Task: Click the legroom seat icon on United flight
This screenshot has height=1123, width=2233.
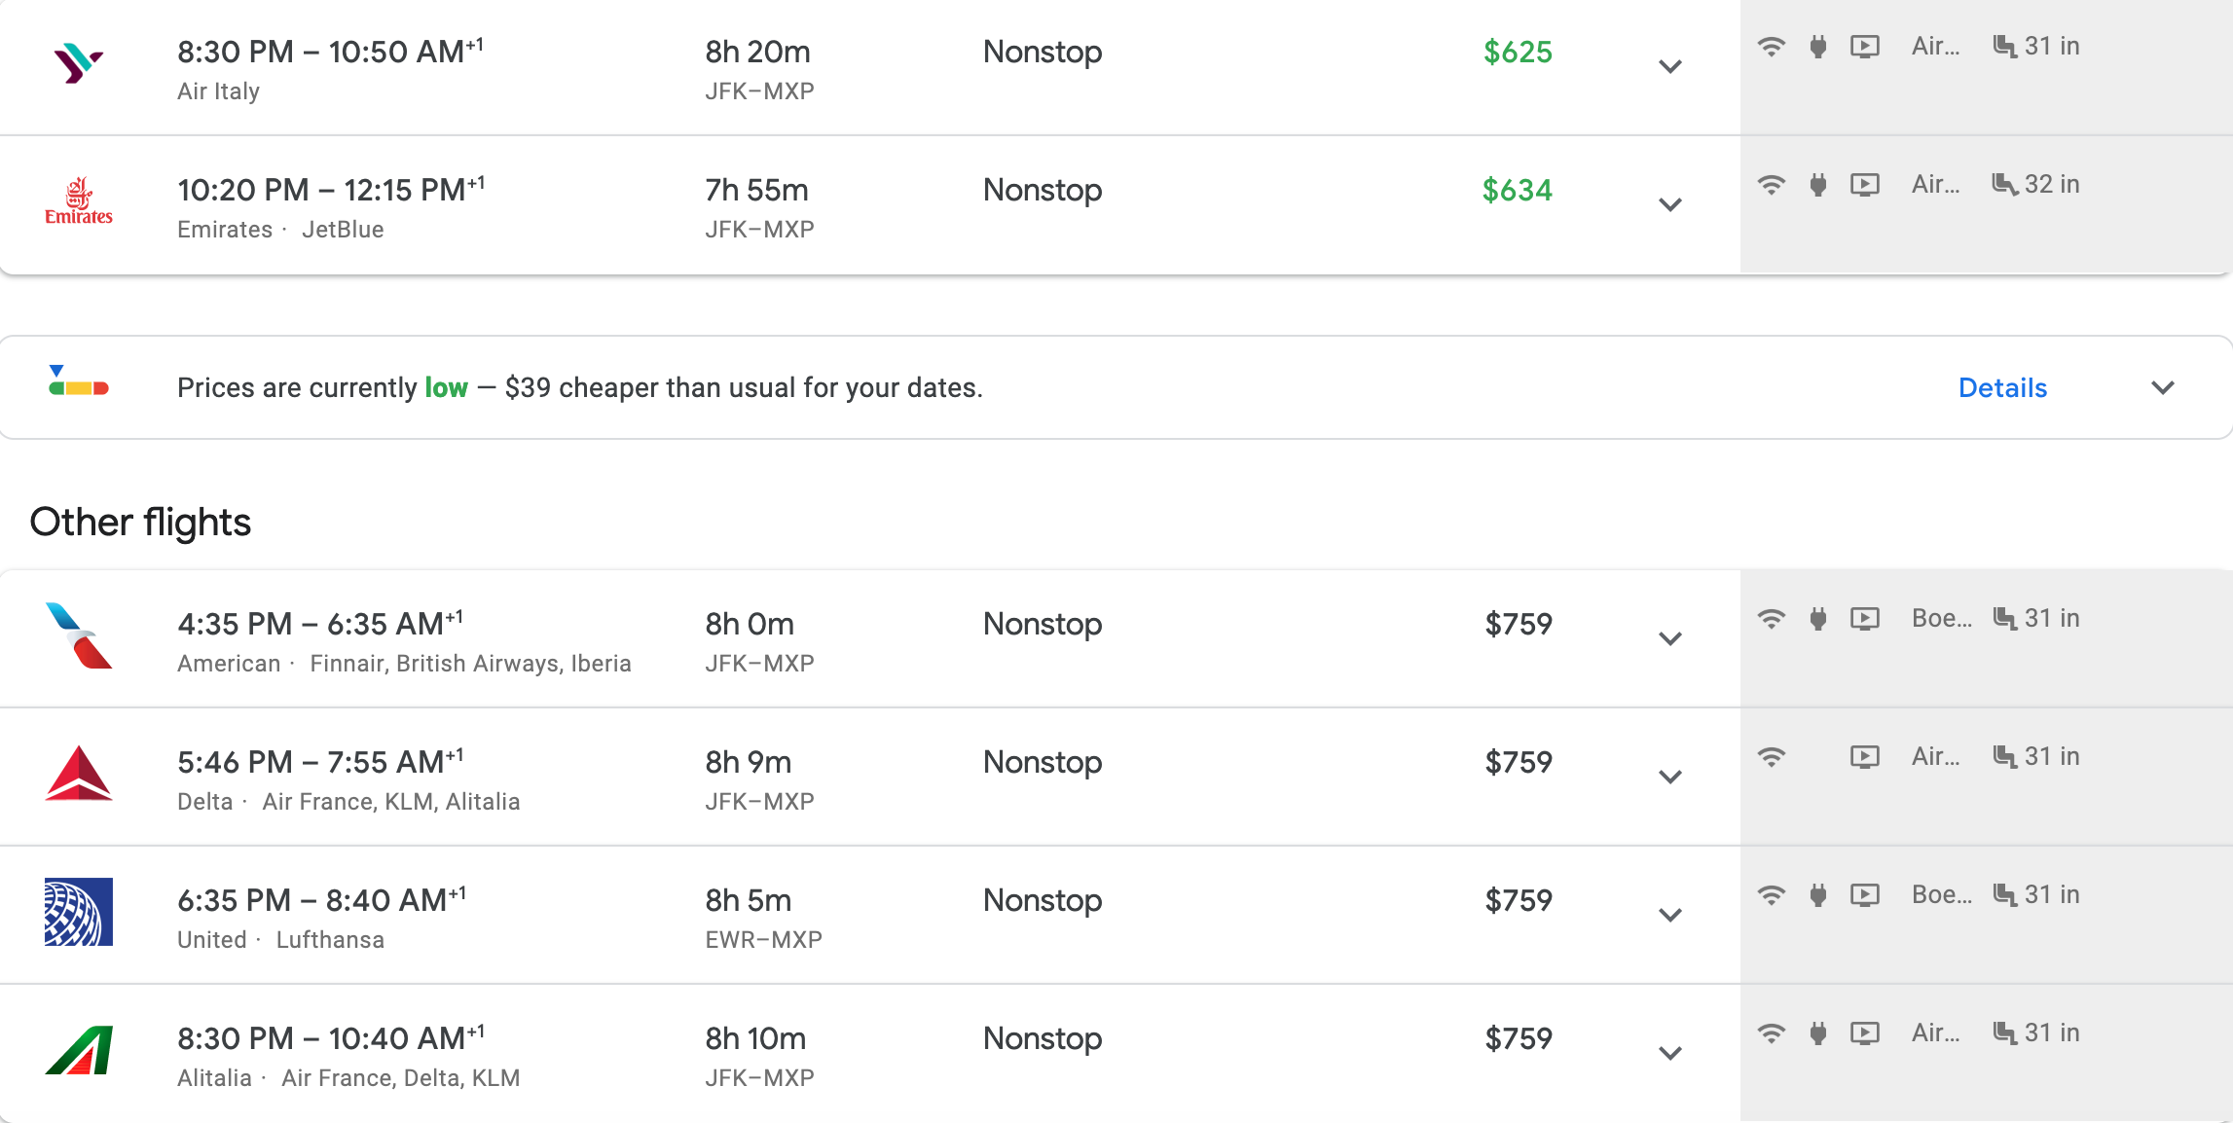Action: [x=2004, y=895]
